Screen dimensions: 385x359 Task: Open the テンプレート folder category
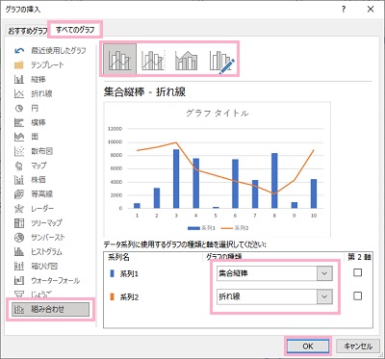point(39,65)
